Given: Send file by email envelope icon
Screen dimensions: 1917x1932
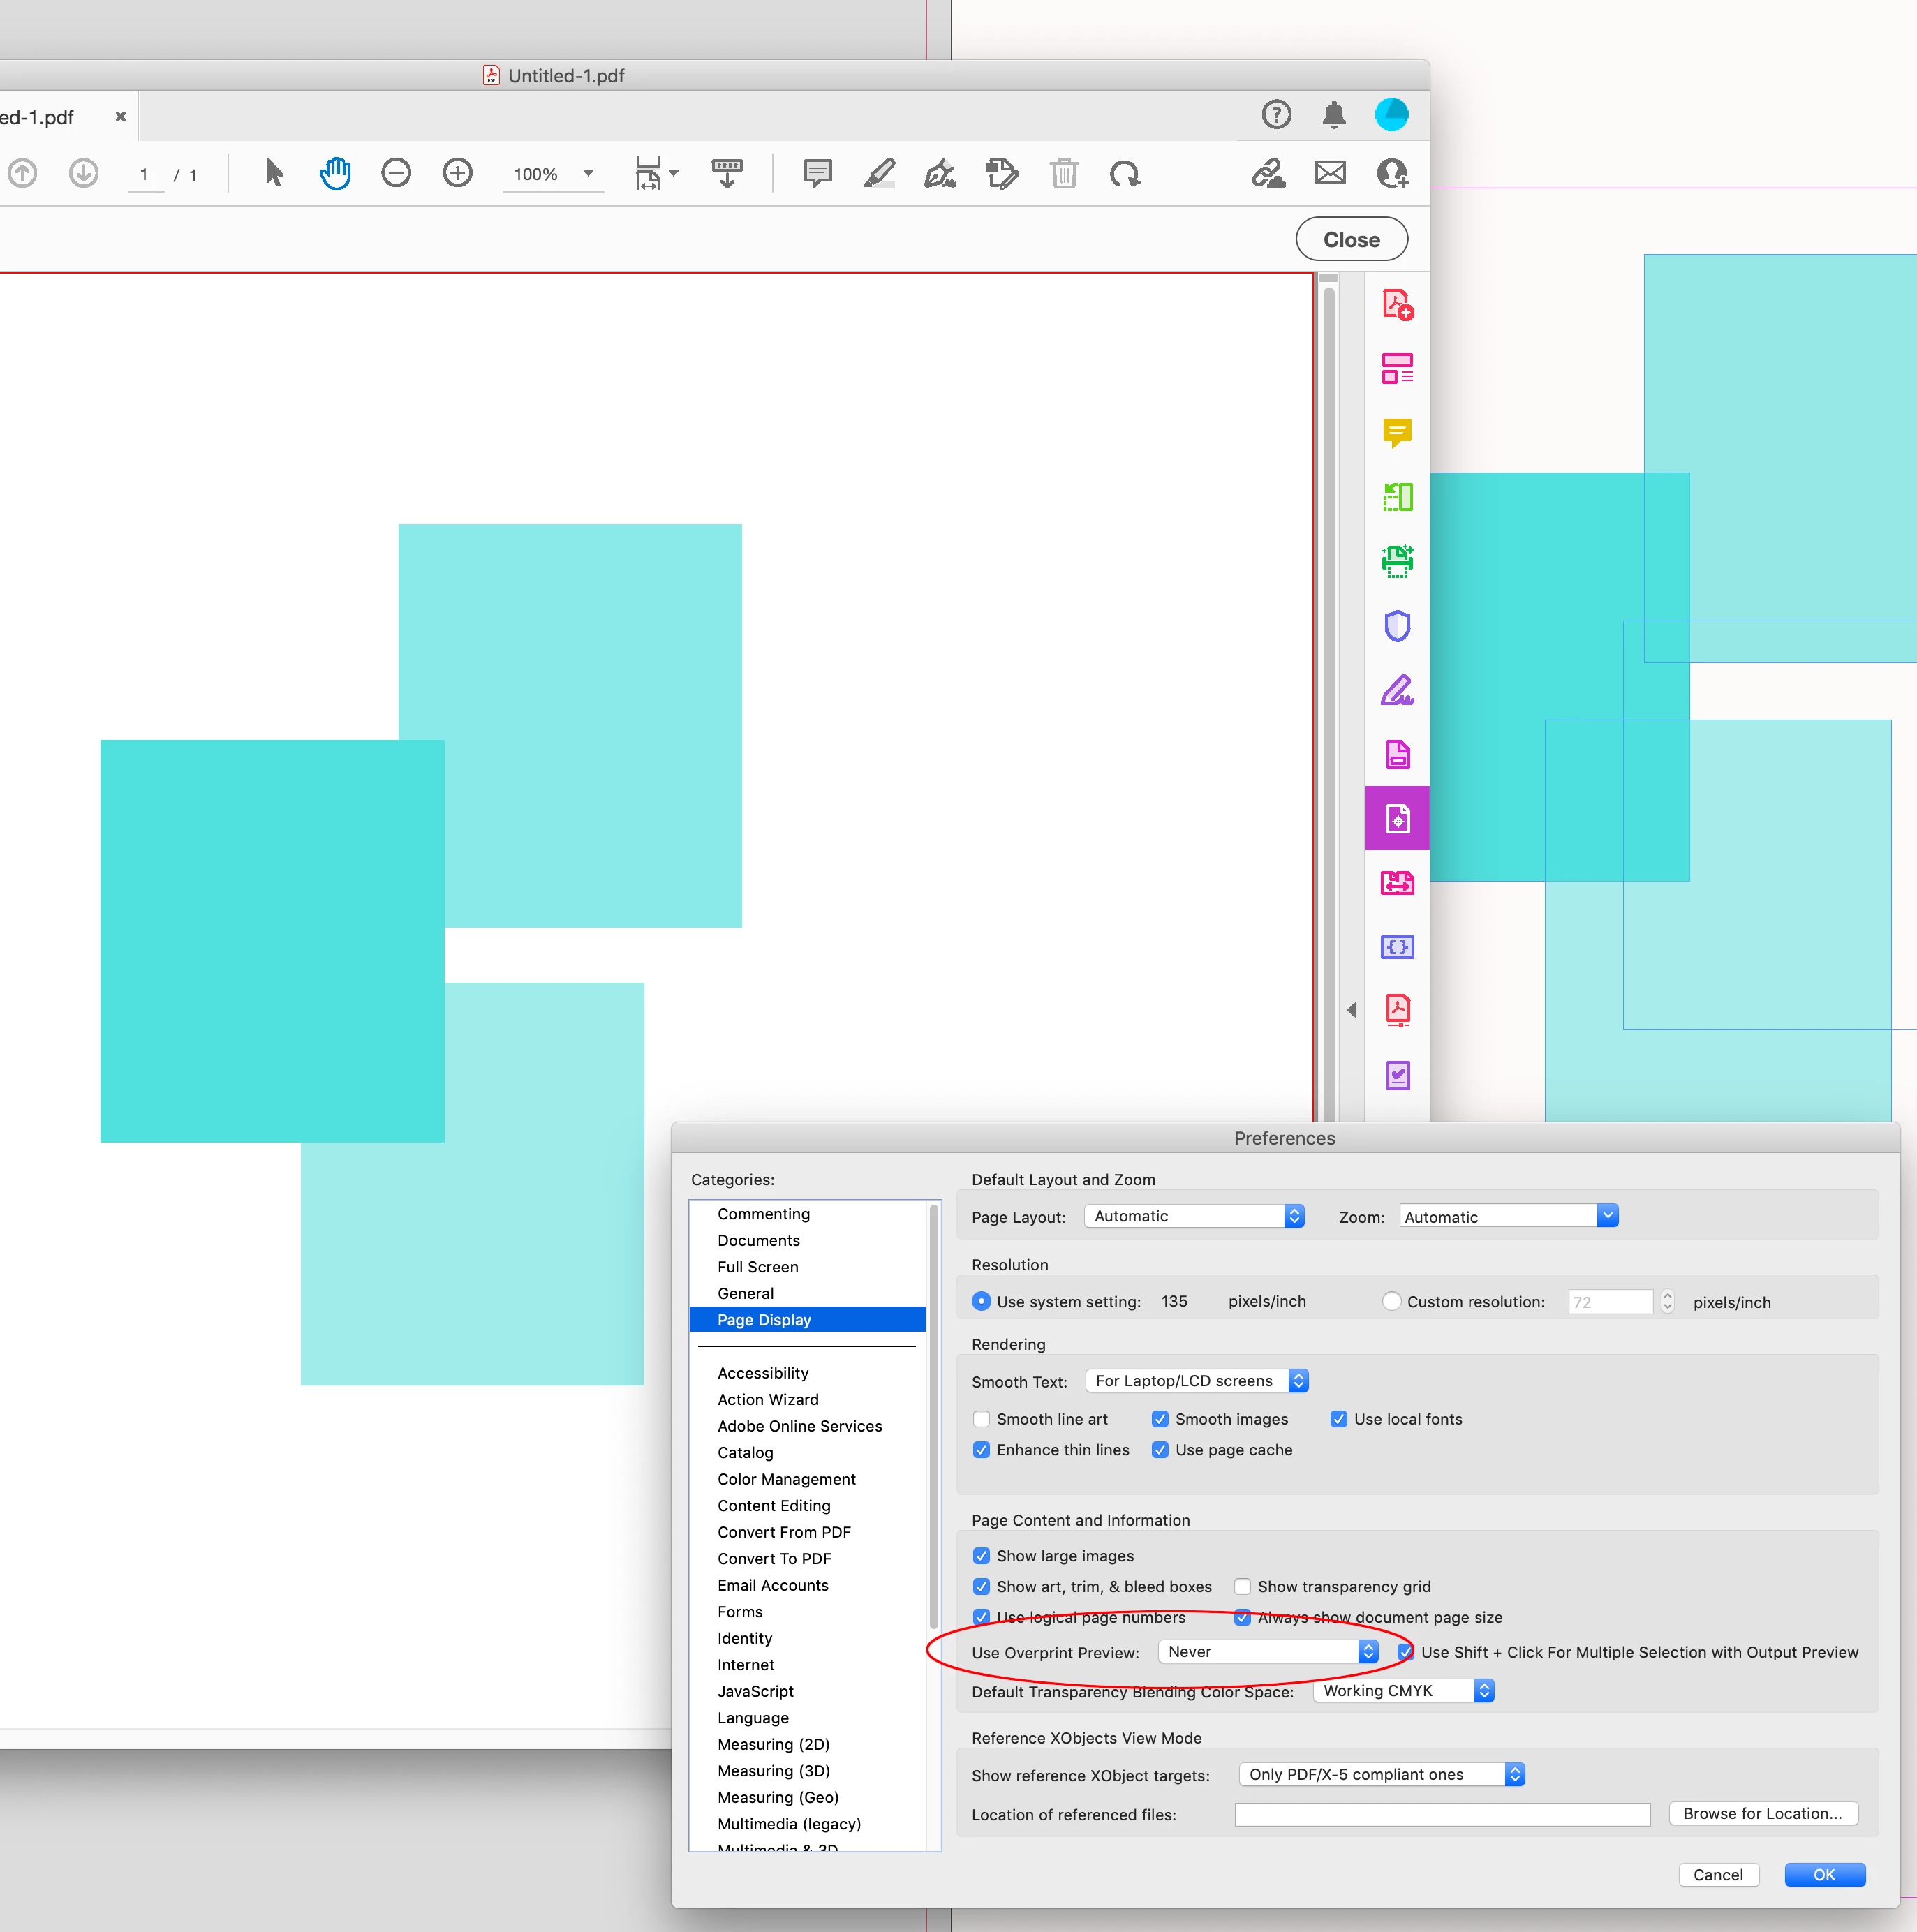Looking at the screenshot, I should pos(1329,174).
